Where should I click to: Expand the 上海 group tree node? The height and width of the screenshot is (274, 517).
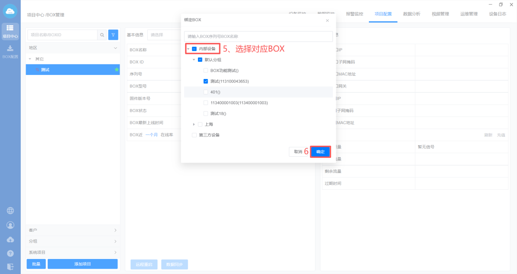(194, 124)
